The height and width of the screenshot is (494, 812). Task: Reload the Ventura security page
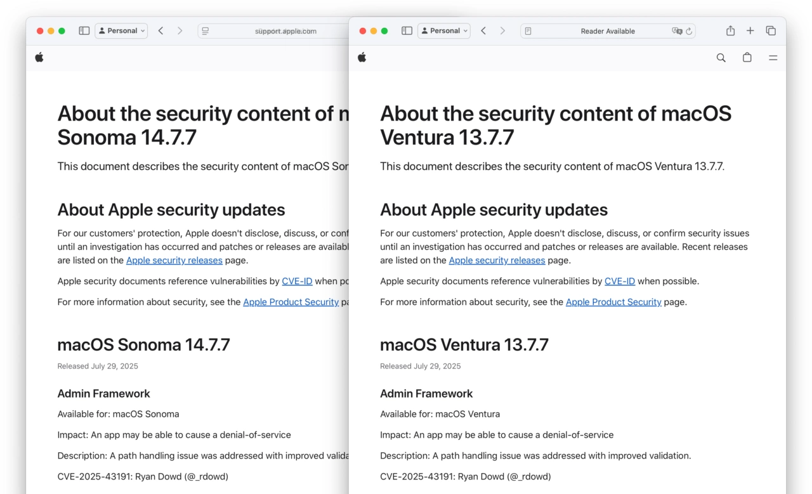click(x=689, y=31)
